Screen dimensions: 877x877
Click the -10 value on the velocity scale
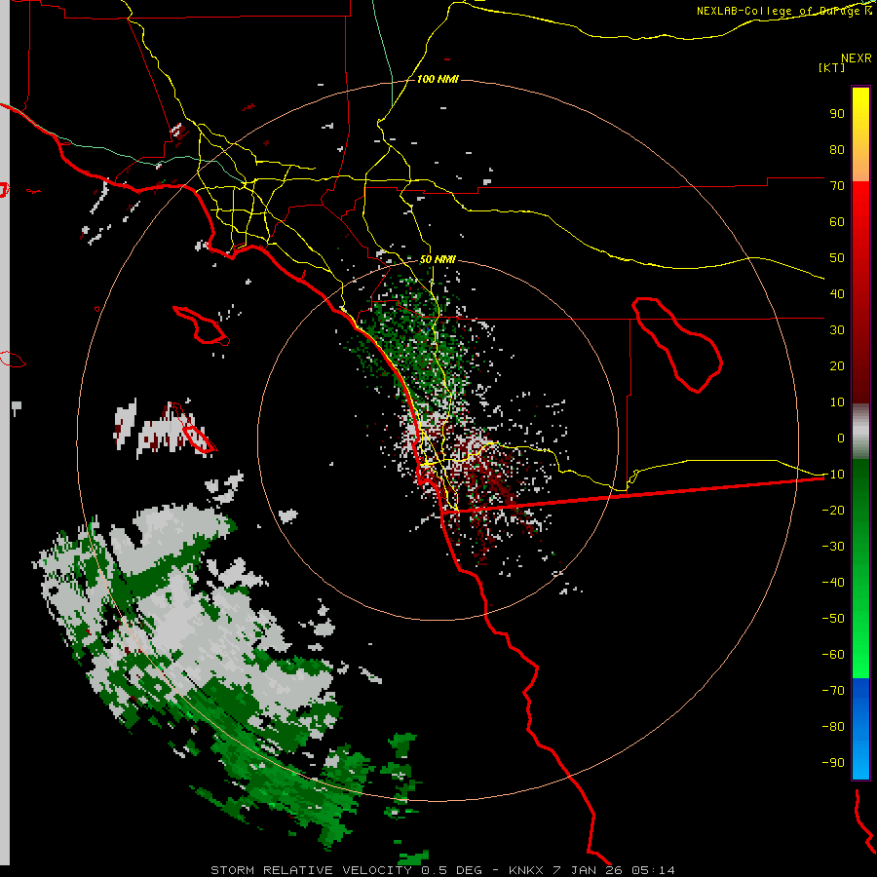tap(833, 475)
